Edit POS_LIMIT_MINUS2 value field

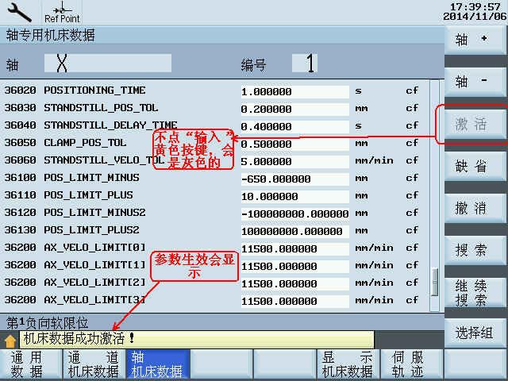tap(294, 214)
